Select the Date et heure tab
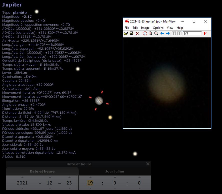Viewport: 222px width, 194px height. (x=42, y=171)
